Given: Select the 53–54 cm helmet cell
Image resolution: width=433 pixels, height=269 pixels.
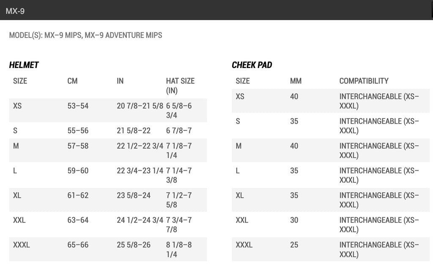Looking at the screenshot, I should [78, 106].
